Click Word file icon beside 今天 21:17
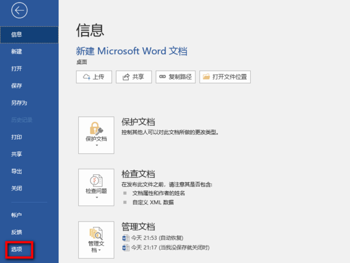 click(x=126, y=248)
